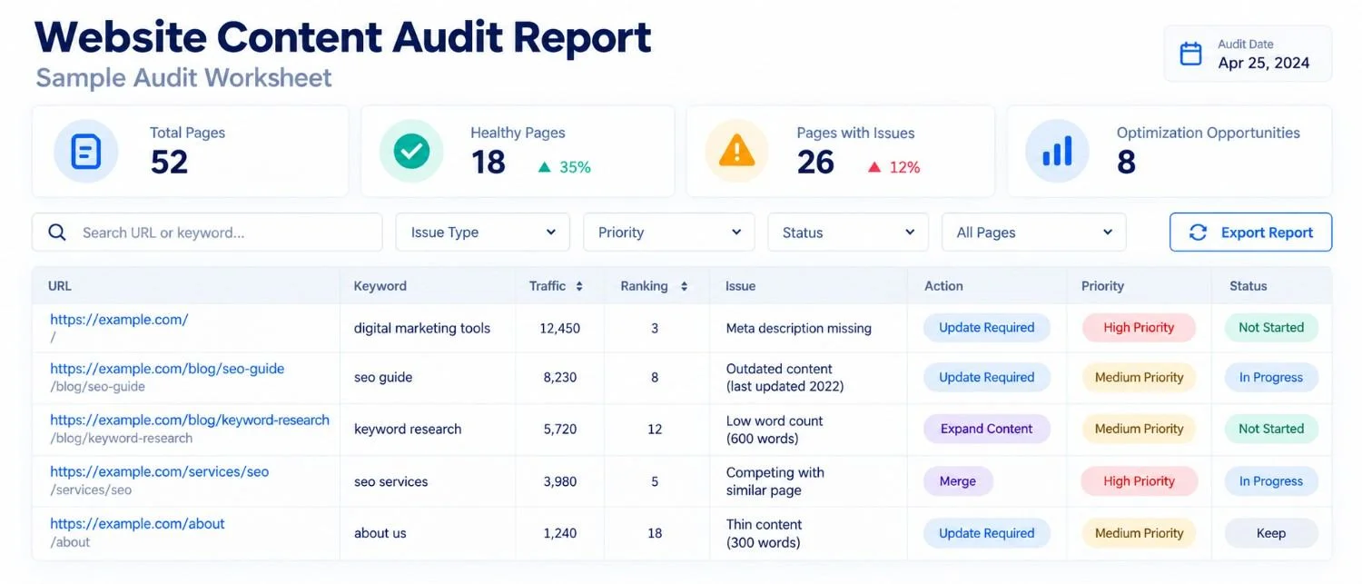Sort by the Traffic column arrows
The height and width of the screenshot is (584, 1362).
pos(579,286)
